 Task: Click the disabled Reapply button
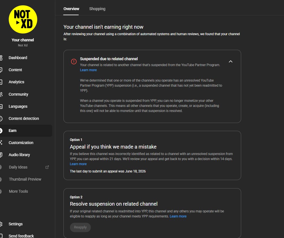click(x=80, y=227)
